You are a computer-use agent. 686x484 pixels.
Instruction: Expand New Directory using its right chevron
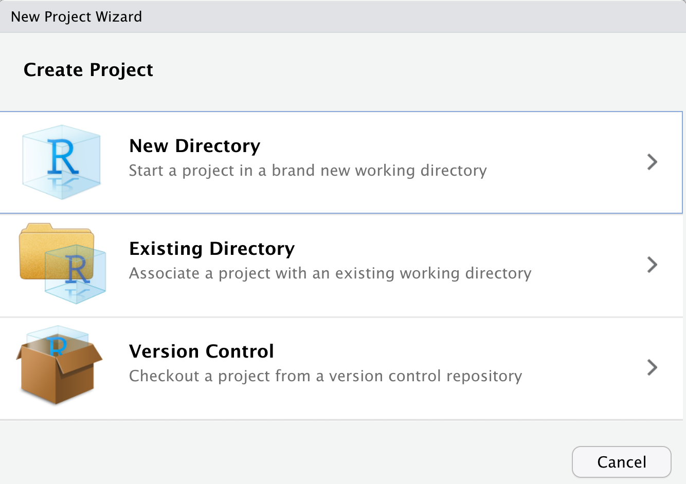click(652, 162)
